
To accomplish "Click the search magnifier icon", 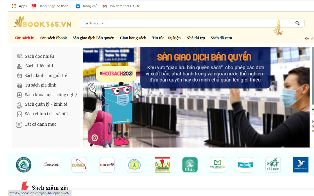I will (x=297, y=23).
